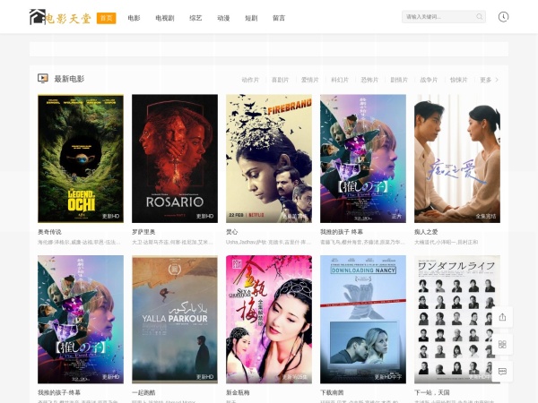Click the 焚心 title
538x403 pixels.
coord(232,232)
